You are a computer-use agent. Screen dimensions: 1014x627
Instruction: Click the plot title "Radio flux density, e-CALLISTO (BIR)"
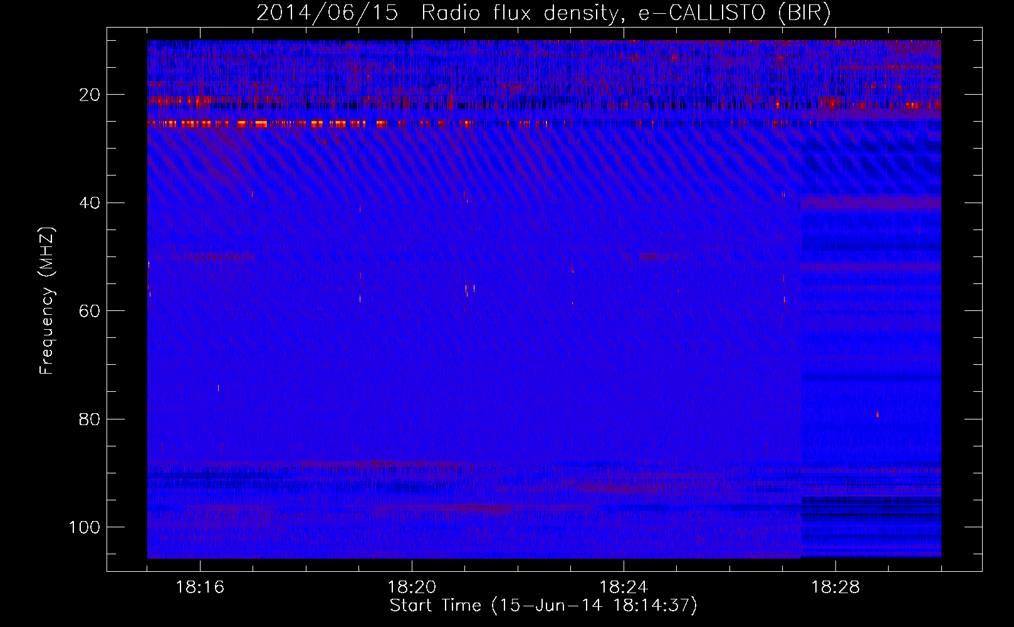pyautogui.click(x=625, y=13)
